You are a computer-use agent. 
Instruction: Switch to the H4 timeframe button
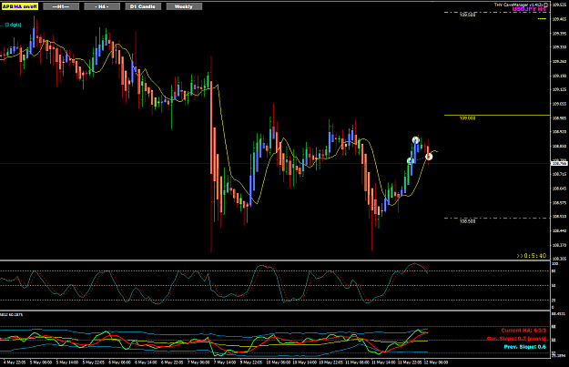102,6
